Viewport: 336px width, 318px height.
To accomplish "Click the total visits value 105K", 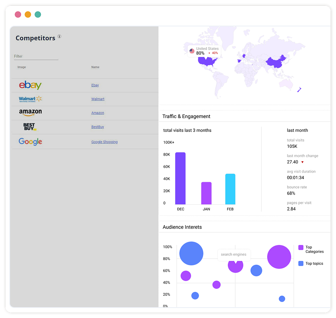I will click(x=292, y=146).
